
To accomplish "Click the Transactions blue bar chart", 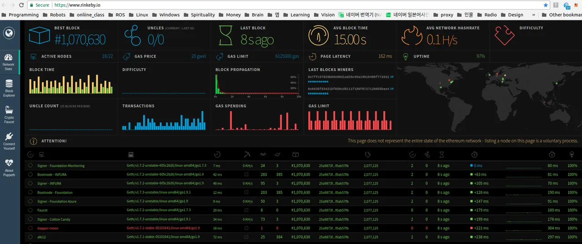I will 164,121.
